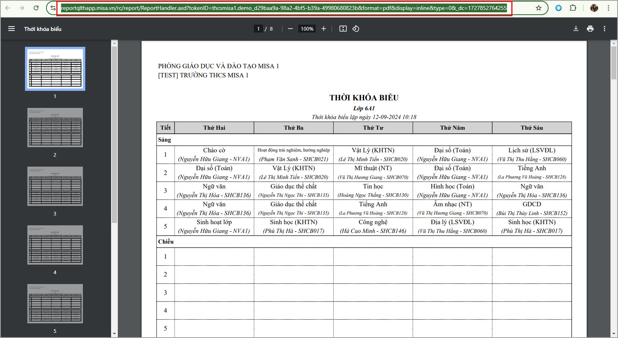
Task: Click the 'Thời khóa biểu' document title
Action: click(x=43, y=29)
